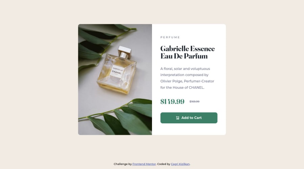
Task: Click the word 'Essence' in the title
Action: 202,49
